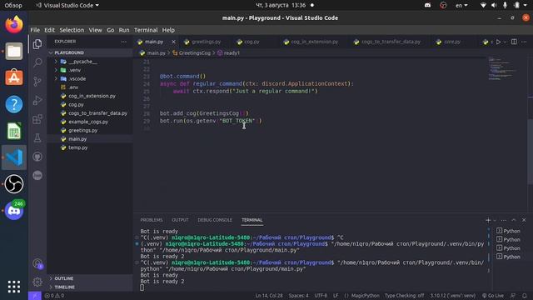The image size is (533, 300).
Task: Open the Testing flask view
Action: (x=37, y=137)
